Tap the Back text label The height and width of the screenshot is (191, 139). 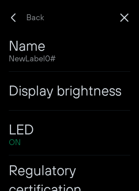35,18
